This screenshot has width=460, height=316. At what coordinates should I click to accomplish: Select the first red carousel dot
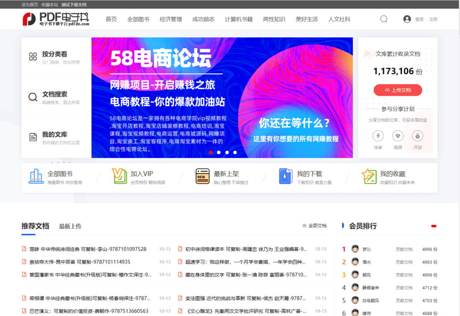click(210, 152)
